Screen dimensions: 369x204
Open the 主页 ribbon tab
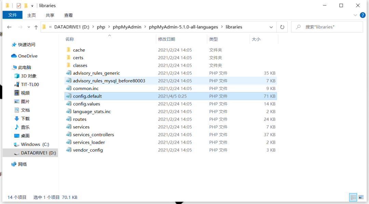[x=31, y=15]
